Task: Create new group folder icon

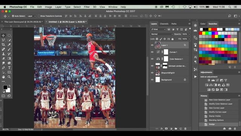Action: 176,128
